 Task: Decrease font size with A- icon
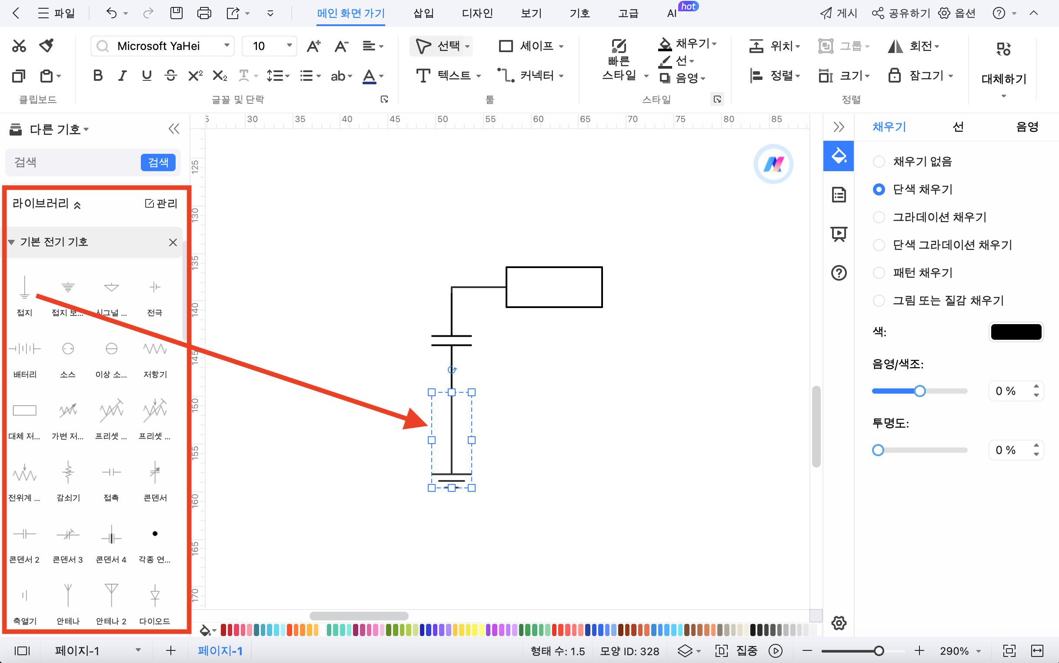(x=341, y=46)
